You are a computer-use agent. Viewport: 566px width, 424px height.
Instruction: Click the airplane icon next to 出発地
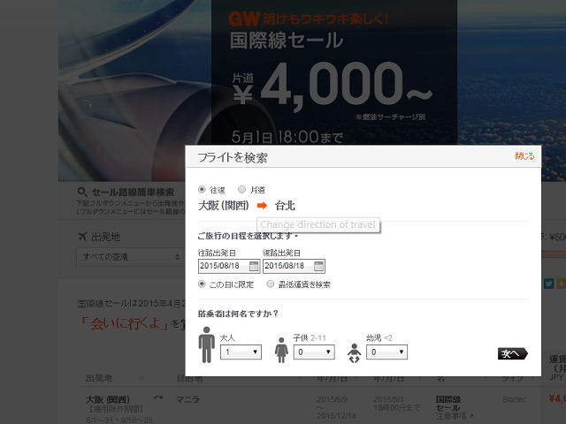tap(82, 237)
